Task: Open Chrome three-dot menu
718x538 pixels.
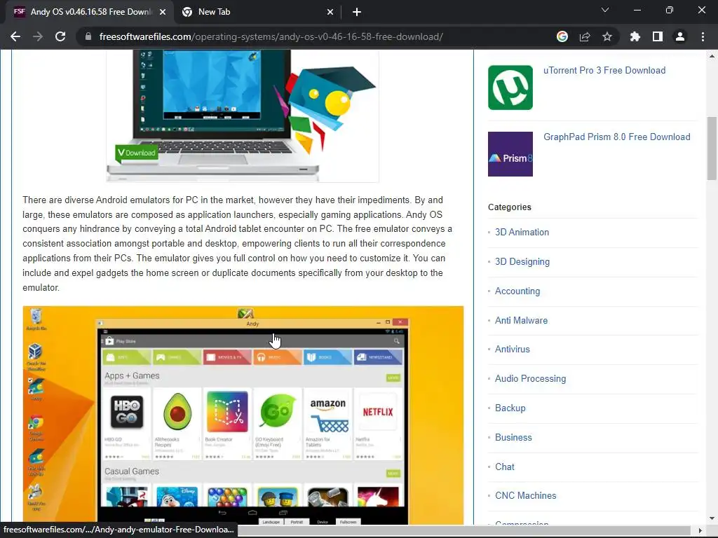Action: [x=703, y=36]
